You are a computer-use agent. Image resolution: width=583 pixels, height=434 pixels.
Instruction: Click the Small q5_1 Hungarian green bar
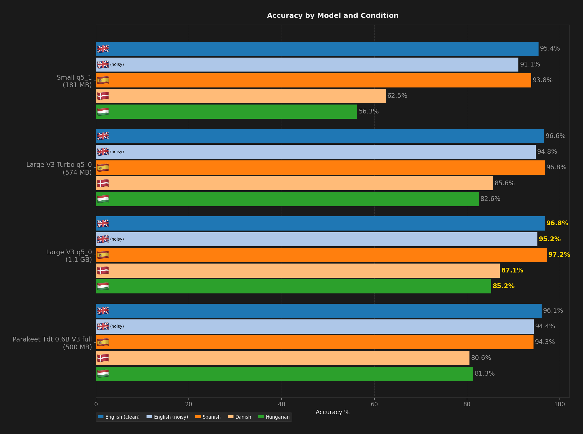click(226, 112)
